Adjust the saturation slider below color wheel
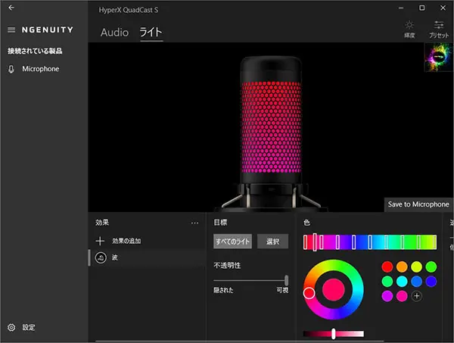 point(333,334)
